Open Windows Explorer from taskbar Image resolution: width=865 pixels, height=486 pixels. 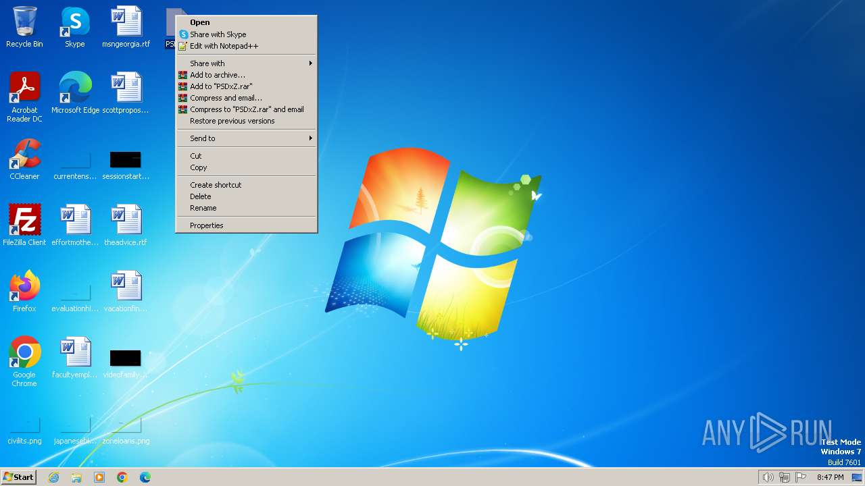click(76, 477)
